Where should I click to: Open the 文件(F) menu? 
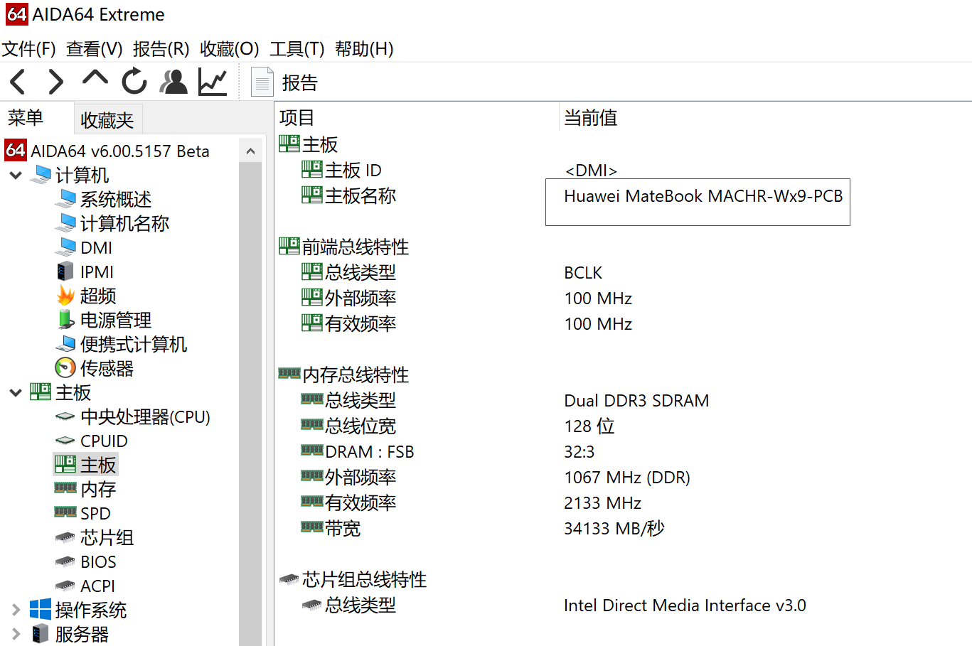coord(28,49)
